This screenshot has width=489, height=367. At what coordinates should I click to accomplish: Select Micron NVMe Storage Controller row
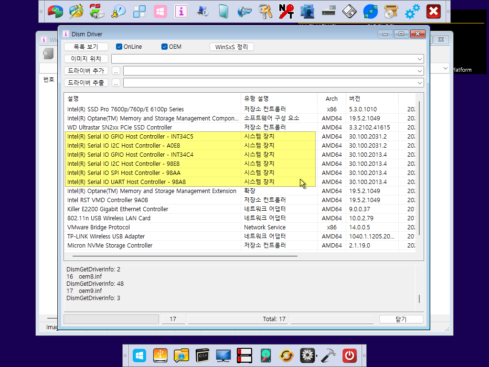tap(240, 245)
